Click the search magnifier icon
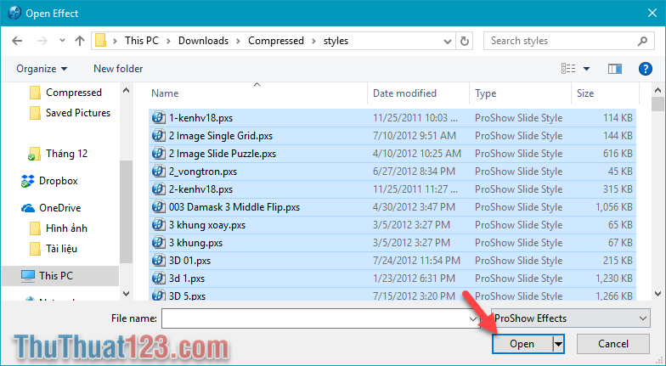 [x=642, y=41]
